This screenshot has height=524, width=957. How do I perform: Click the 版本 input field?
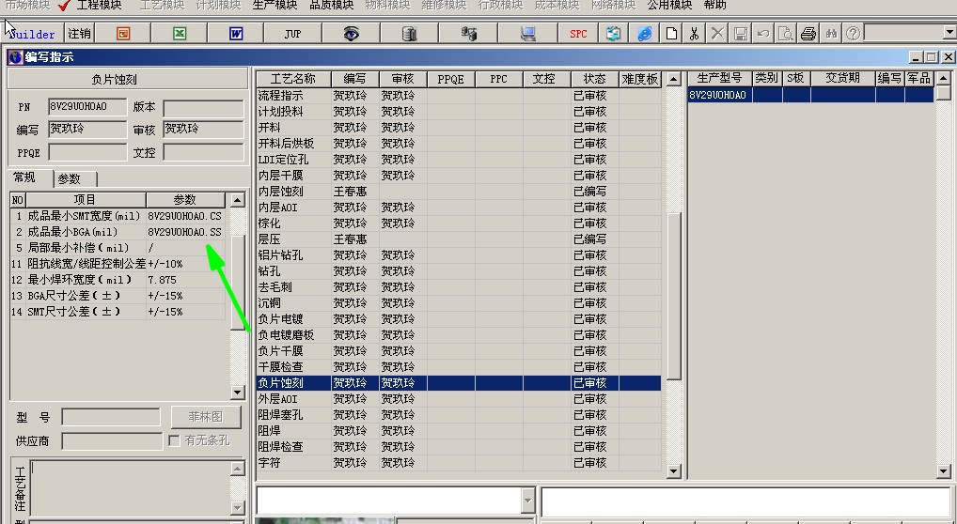(203, 108)
